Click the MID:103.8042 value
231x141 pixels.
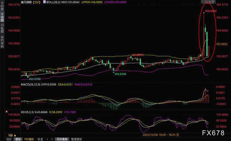coord(70,2)
